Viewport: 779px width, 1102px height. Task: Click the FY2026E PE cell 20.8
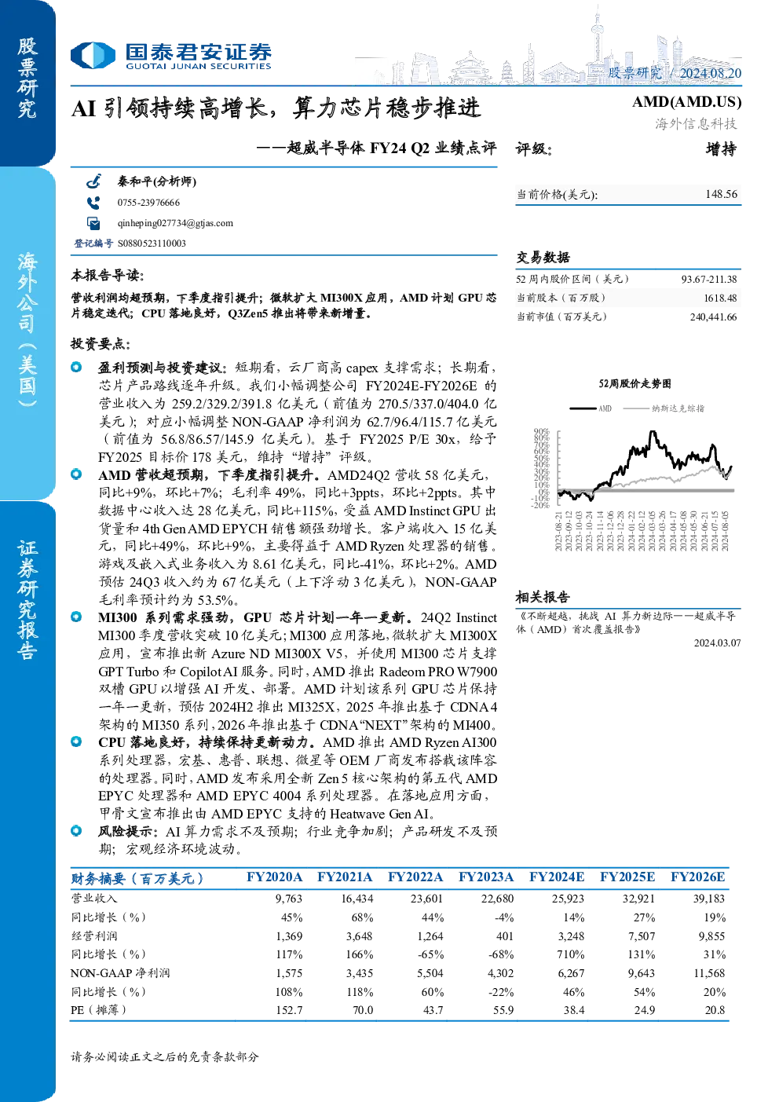click(715, 1010)
